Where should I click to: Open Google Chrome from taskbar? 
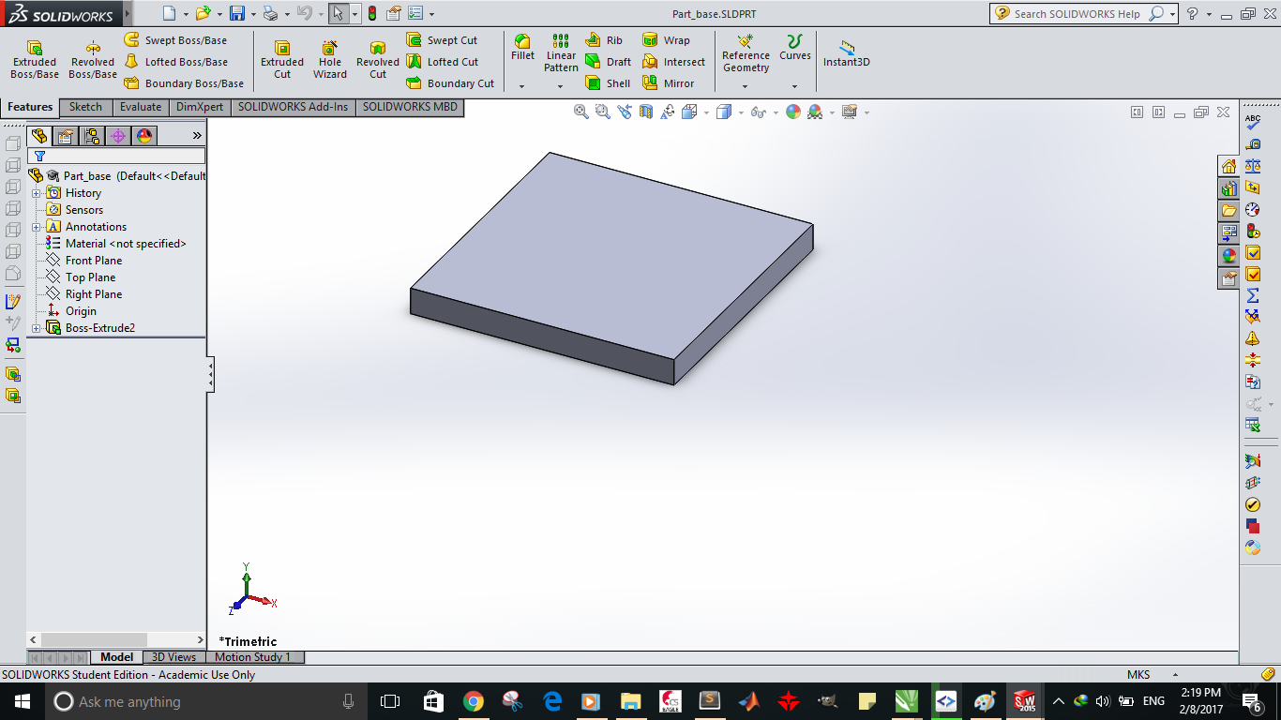tap(473, 701)
